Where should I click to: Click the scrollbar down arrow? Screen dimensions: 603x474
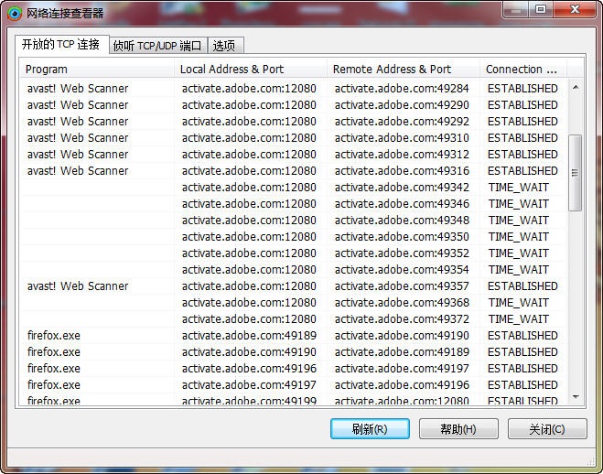(x=576, y=397)
